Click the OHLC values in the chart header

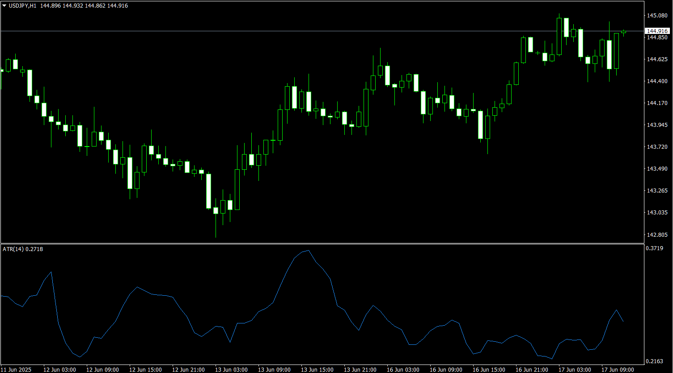tap(84, 6)
